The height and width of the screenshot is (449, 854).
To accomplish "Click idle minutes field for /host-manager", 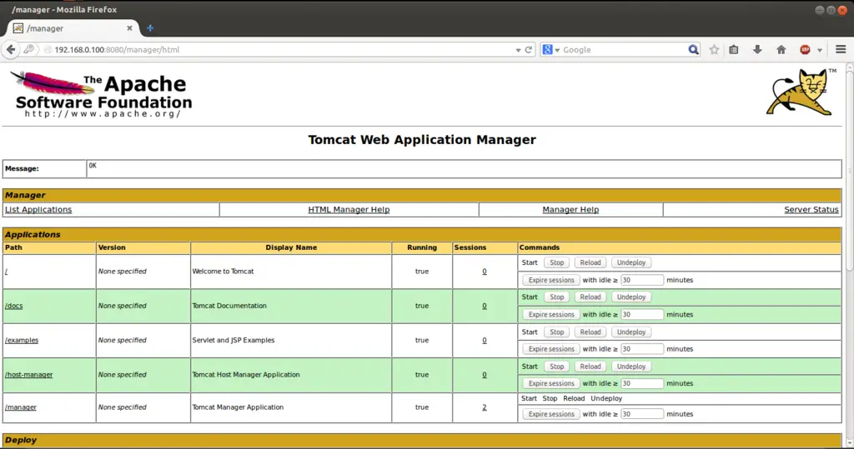I will 641,383.
